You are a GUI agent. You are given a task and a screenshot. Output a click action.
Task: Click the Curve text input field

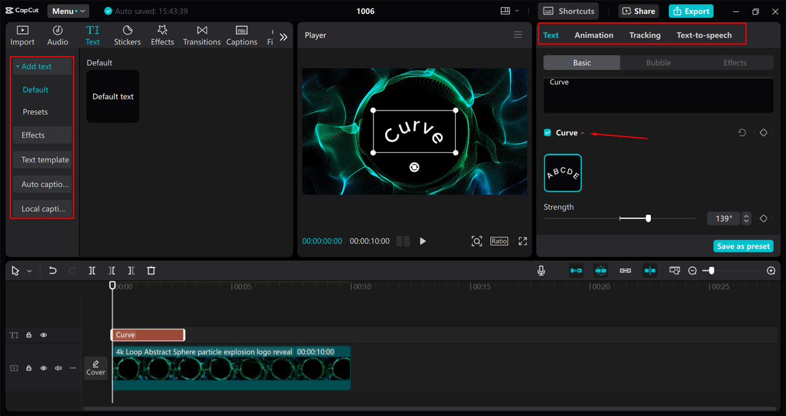pos(658,95)
